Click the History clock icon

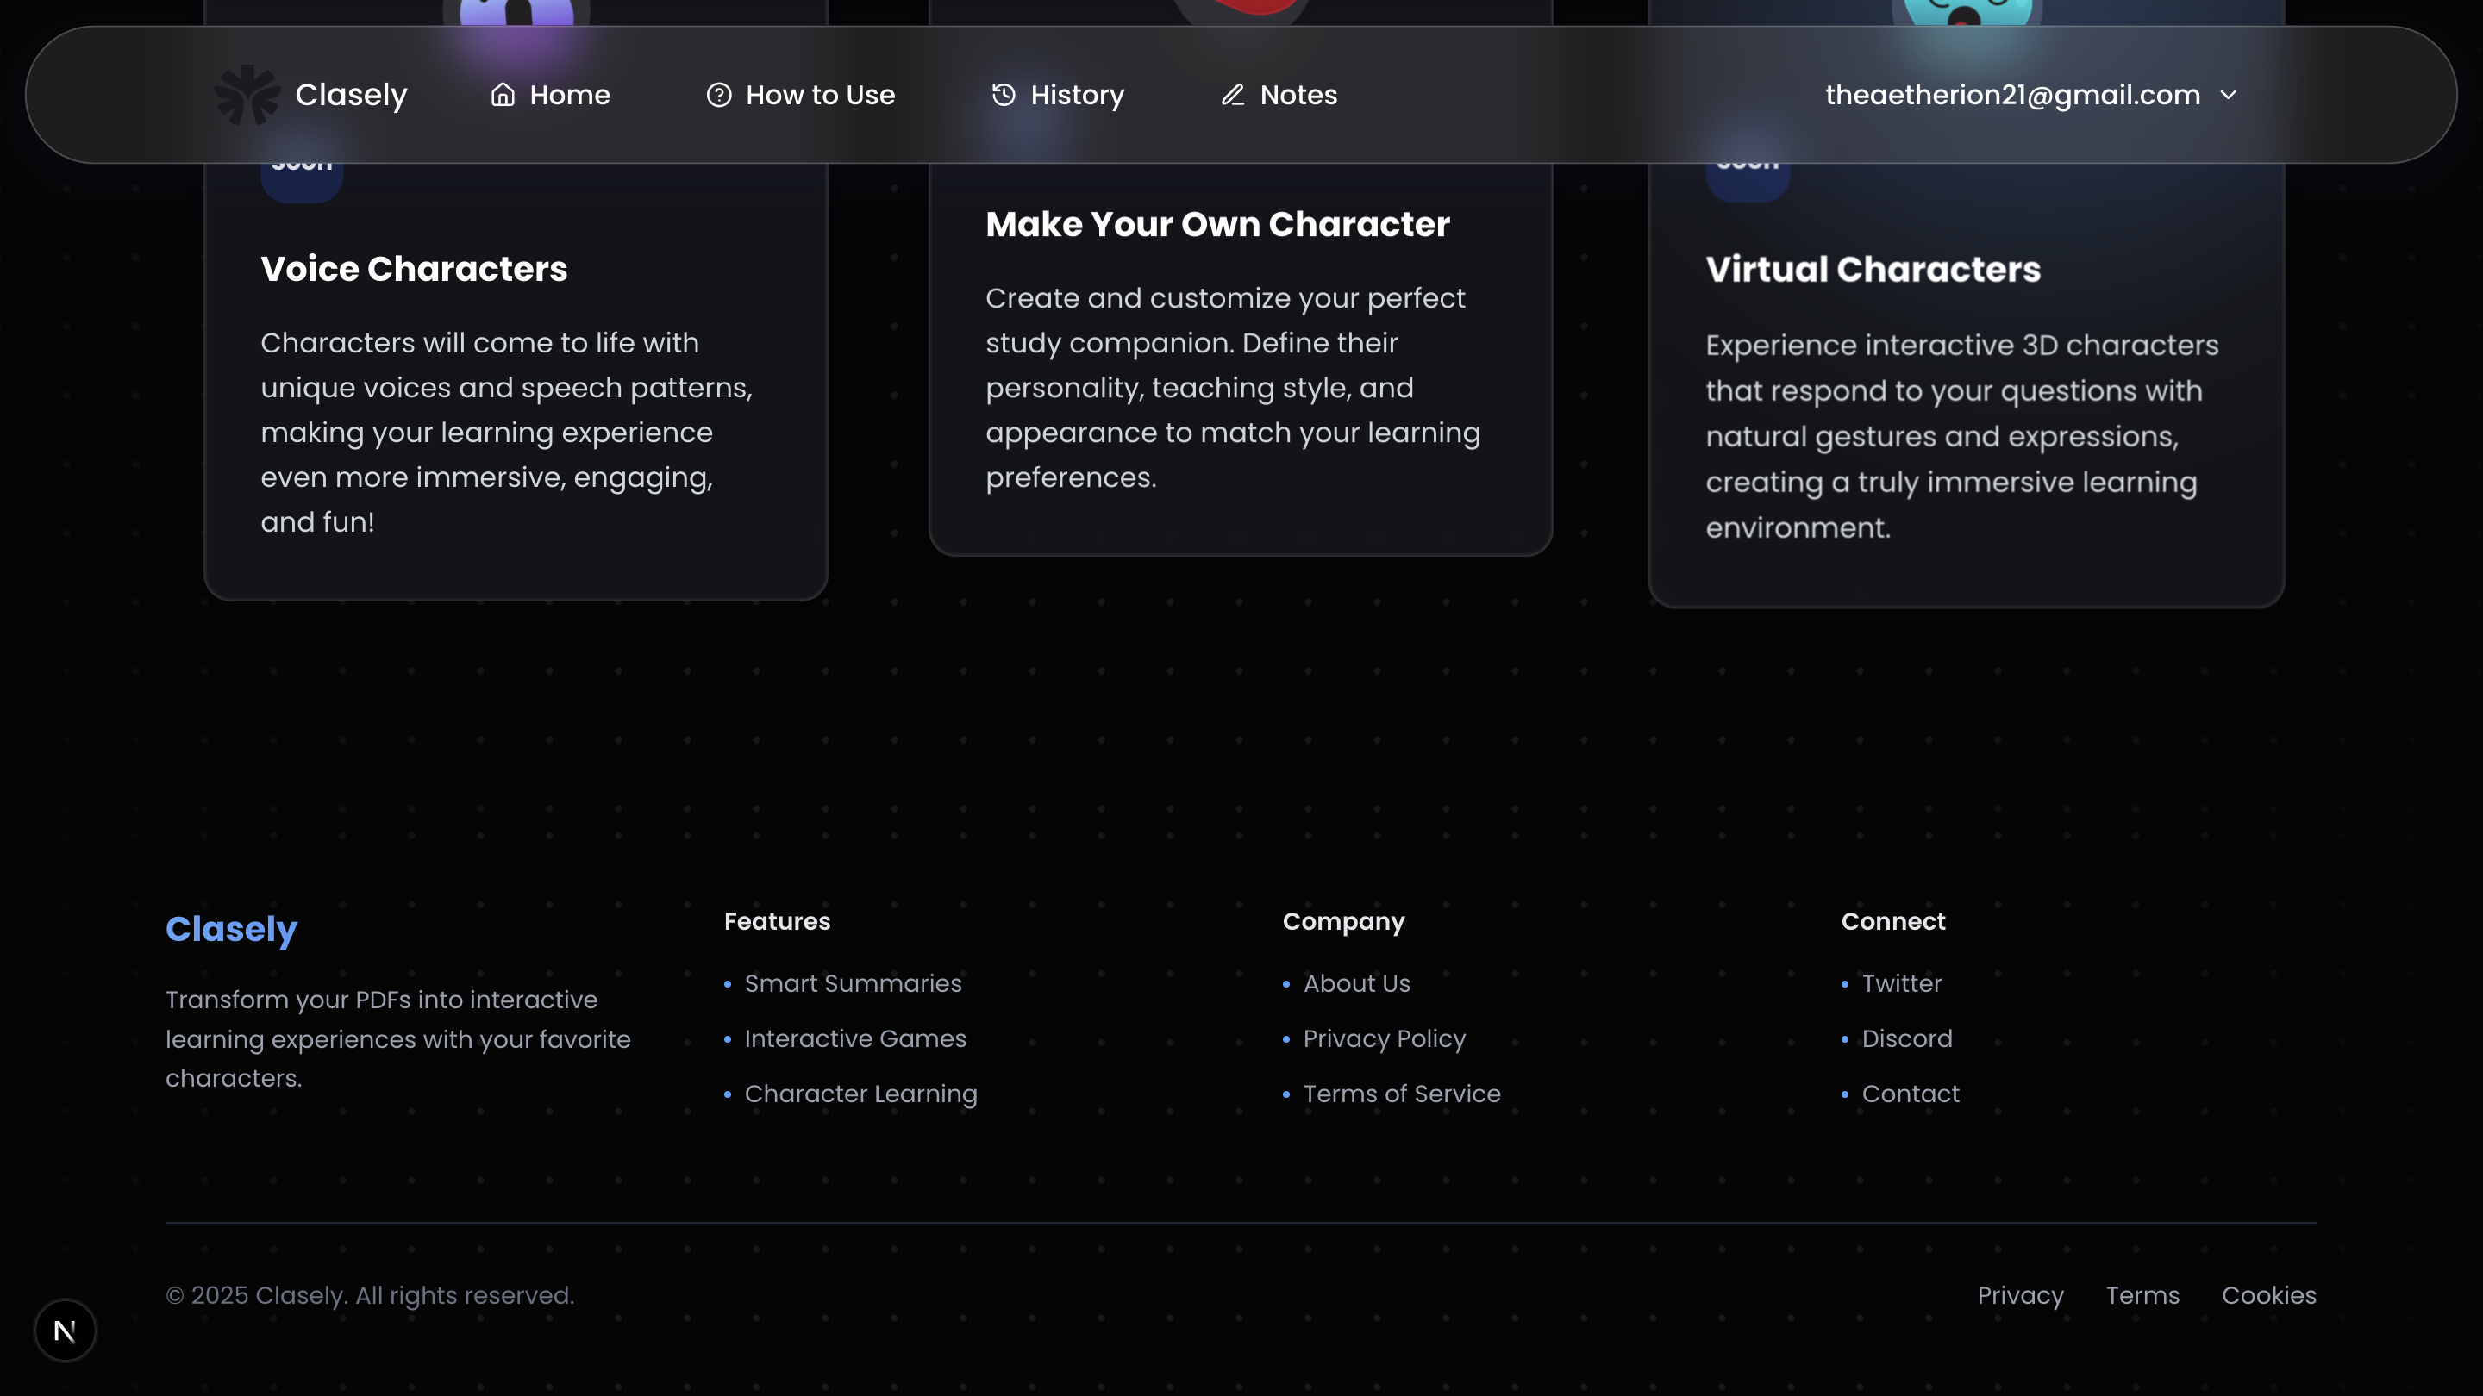[1004, 95]
